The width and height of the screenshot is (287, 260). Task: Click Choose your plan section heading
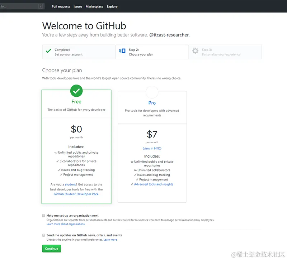click(62, 70)
